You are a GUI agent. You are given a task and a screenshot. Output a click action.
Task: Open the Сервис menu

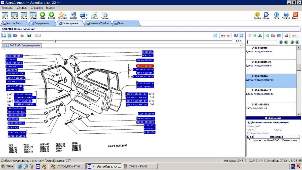point(22,8)
